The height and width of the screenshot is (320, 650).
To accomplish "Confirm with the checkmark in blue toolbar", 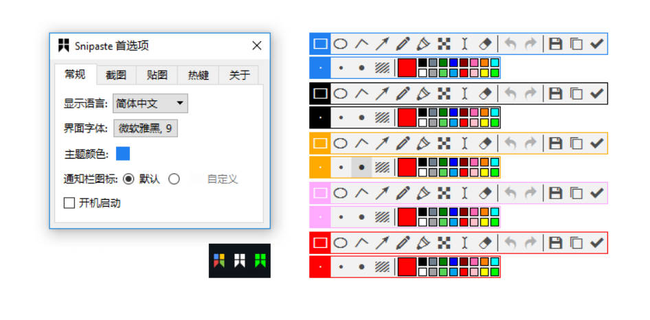I will (x=596, y=43).
